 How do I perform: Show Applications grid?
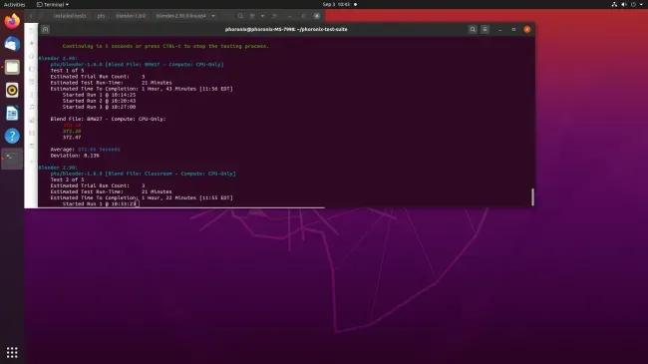(12, 352)
